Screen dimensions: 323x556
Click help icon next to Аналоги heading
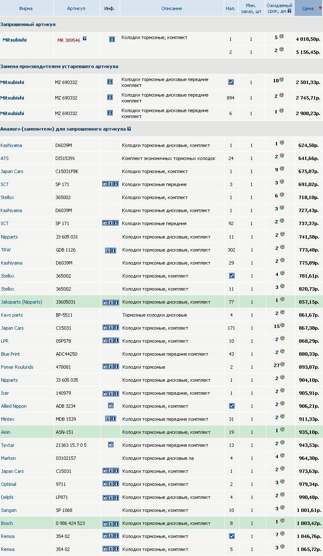point(129,129)
